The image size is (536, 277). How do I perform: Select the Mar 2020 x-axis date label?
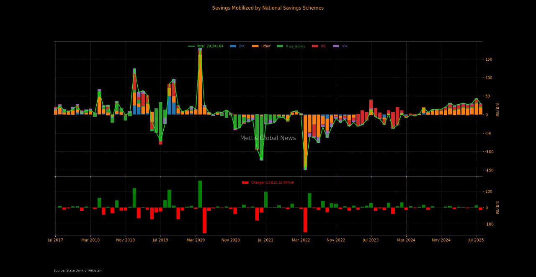pos(196,240)
